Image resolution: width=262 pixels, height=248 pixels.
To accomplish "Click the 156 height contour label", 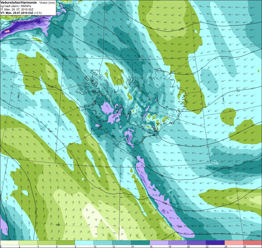I will coord(182,29).
